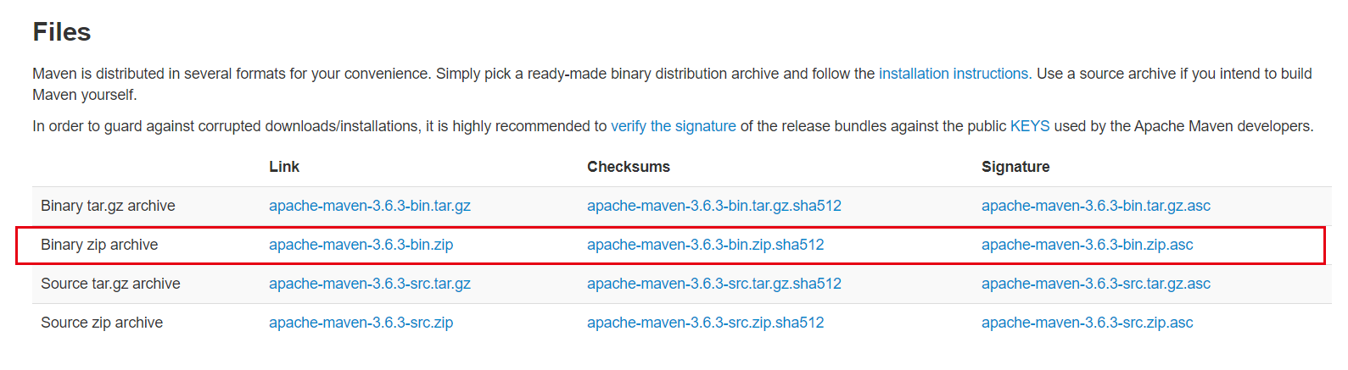This screenshot has height=370, width=1348.
Task: Download apache-maven-3.6.3-bin.tar.gz
Action: (370, 206)
